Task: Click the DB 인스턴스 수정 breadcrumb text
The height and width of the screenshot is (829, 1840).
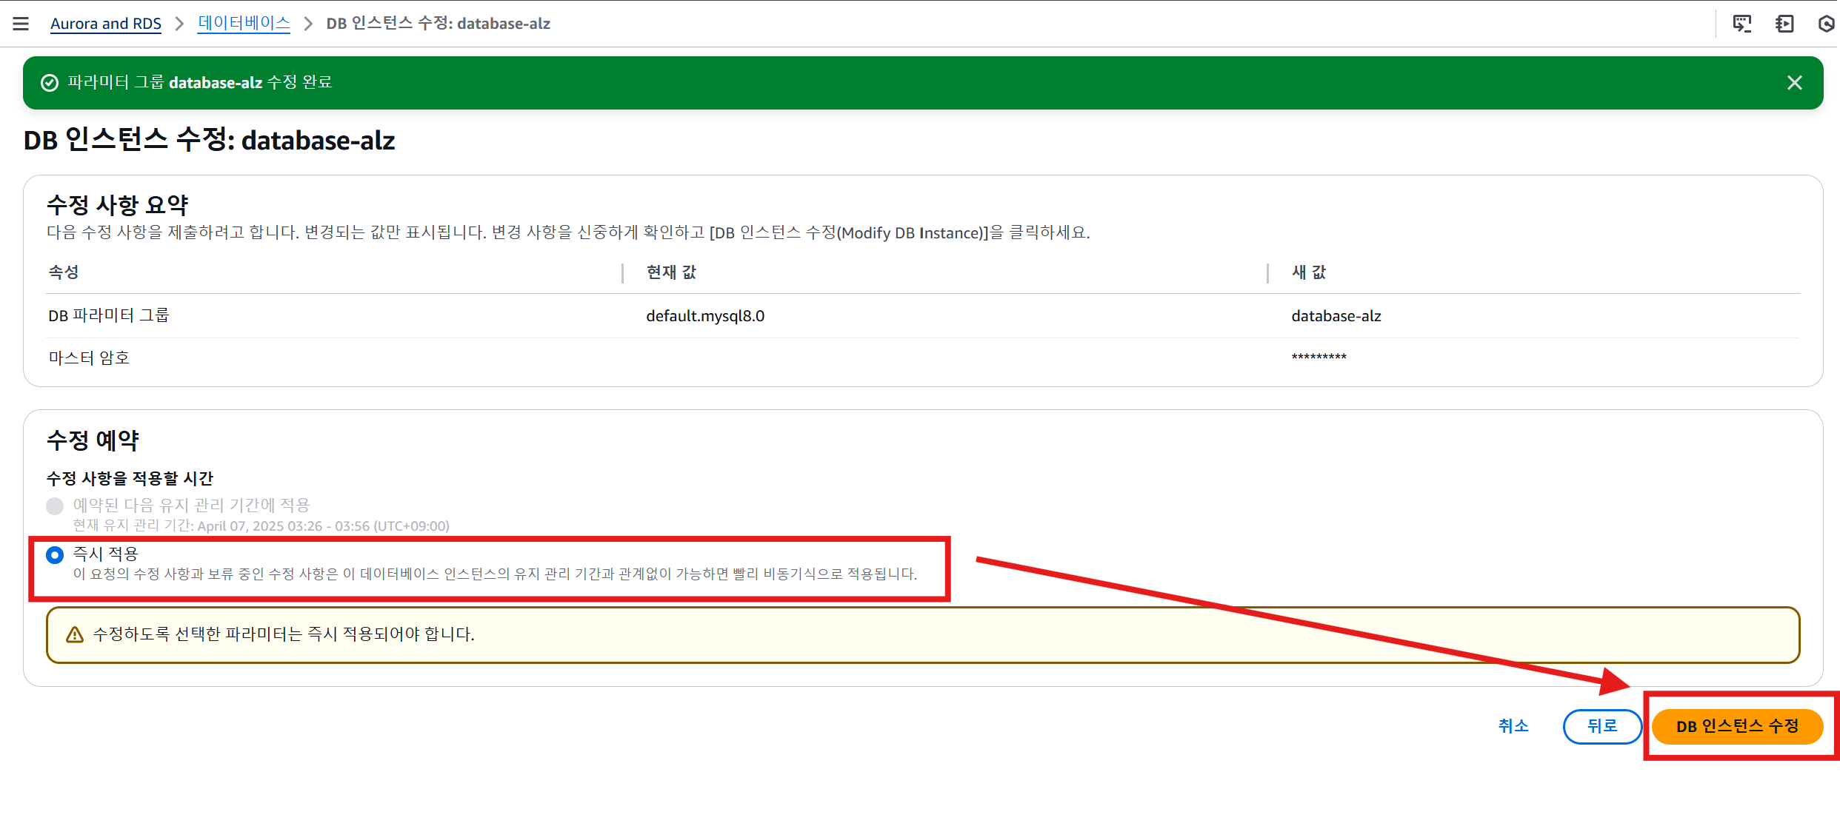Action: tap(438, 24)
